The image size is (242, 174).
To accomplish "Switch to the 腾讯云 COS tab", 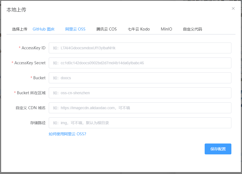I will tap(107, 29).
